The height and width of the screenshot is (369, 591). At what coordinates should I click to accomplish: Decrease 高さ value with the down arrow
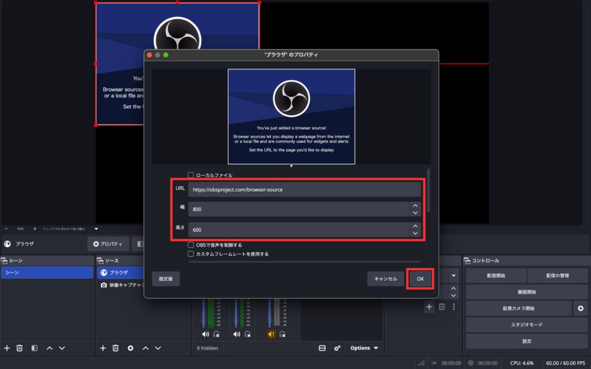(x=415, y=233)
